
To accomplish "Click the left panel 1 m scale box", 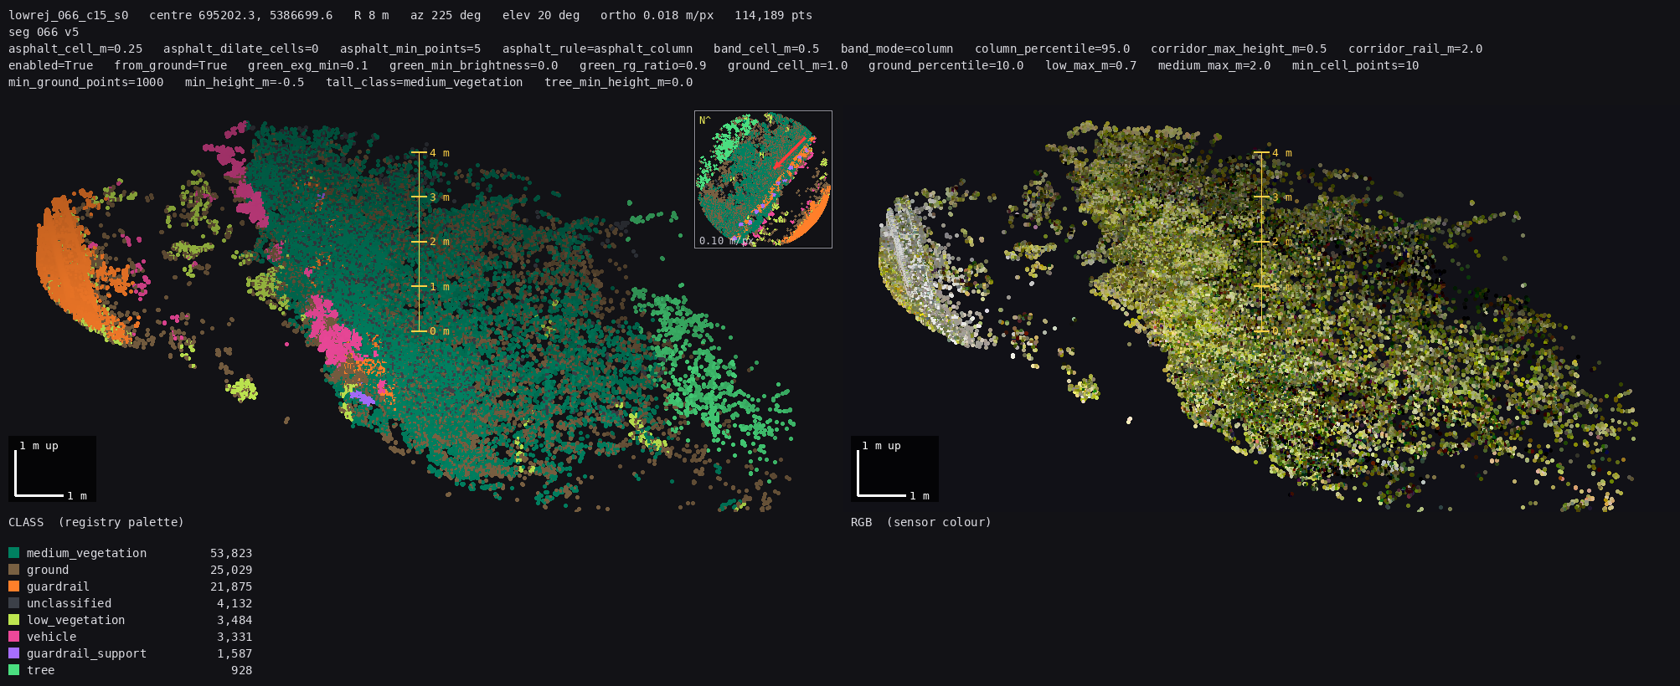I will point(52,468).
